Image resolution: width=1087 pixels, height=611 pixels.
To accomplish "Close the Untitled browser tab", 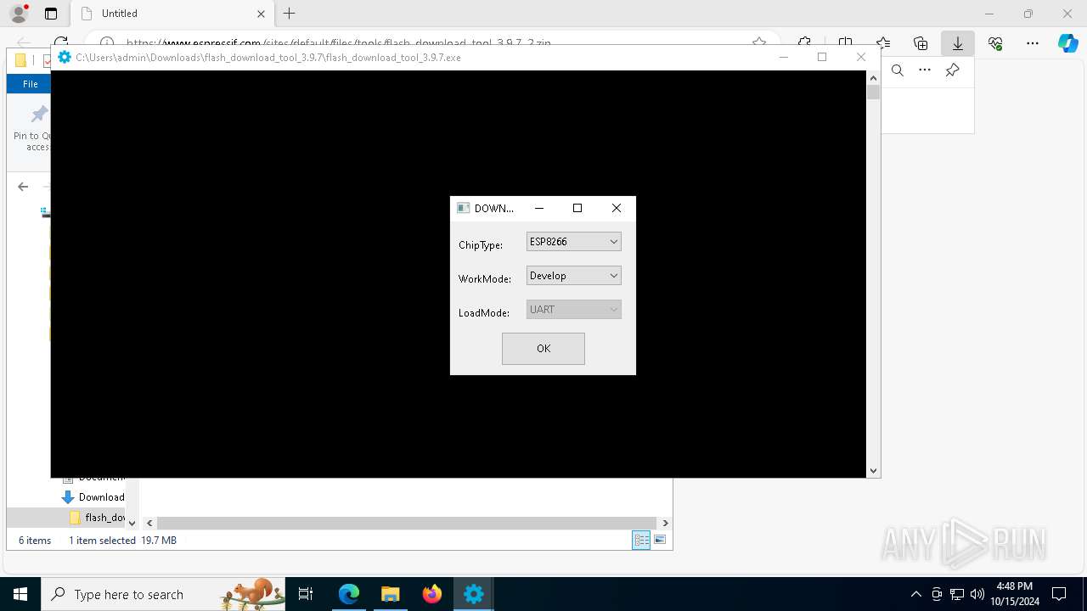I will coord(261,14).
